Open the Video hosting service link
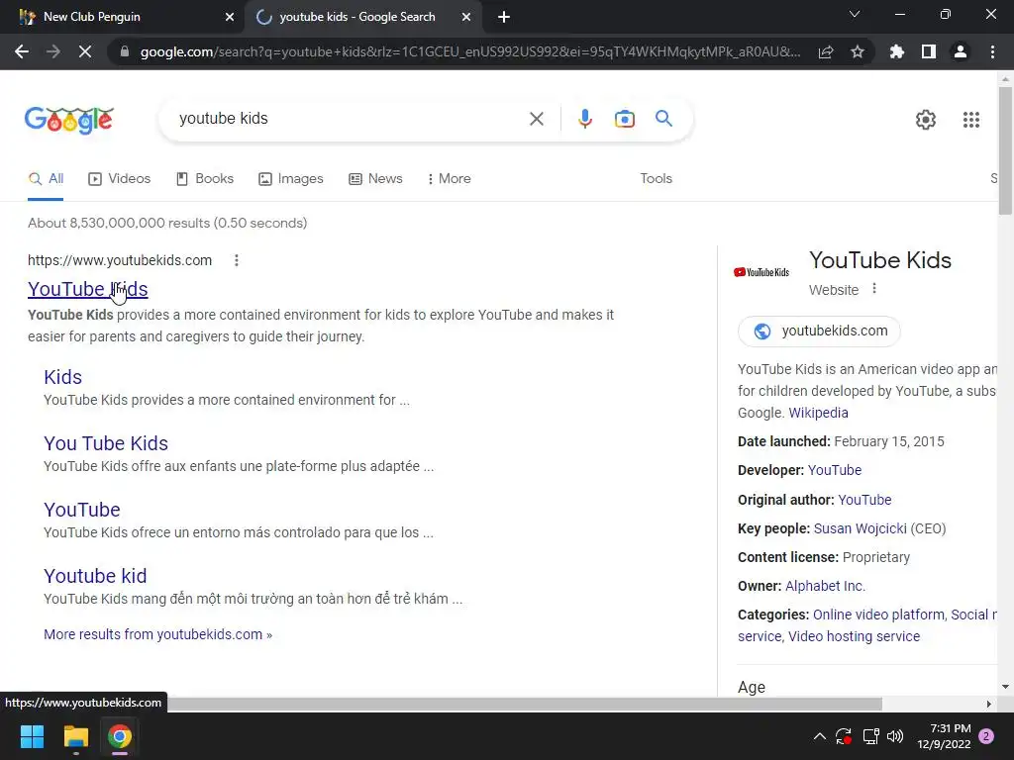This screenshot has width=1014, height=760. tap(854, 636)
